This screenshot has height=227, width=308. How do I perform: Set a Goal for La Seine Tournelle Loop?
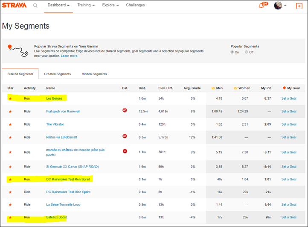pyautogui.click(x=289, y=205)
